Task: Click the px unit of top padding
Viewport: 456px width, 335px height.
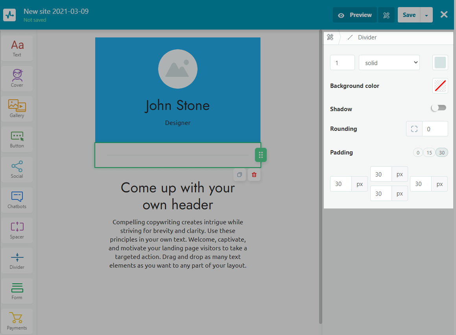Action: pos(400,175)
